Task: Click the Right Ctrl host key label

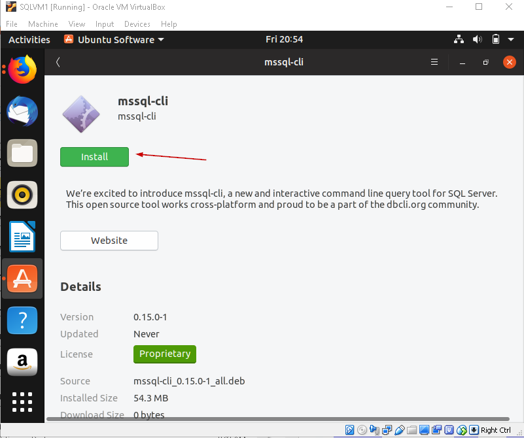Action: [x=496, y=430]
